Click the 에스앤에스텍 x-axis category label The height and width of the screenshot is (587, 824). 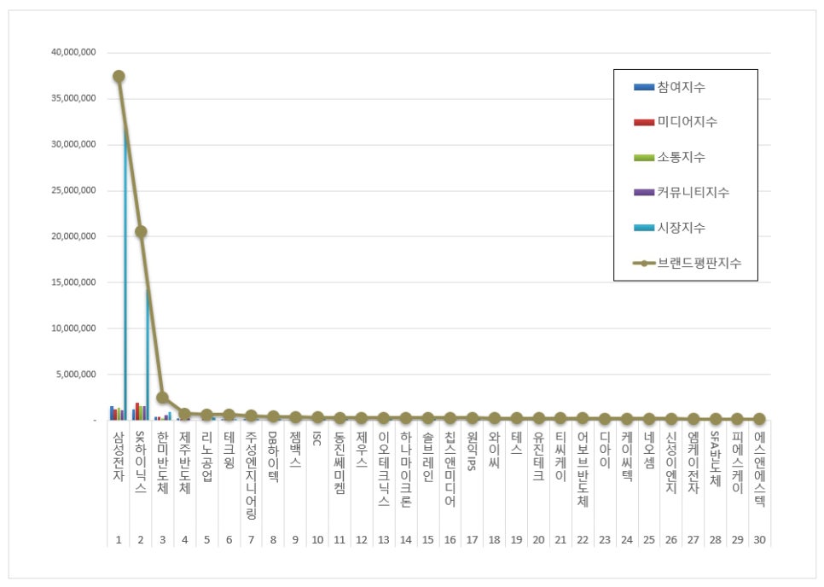click(x=759, y=469)
